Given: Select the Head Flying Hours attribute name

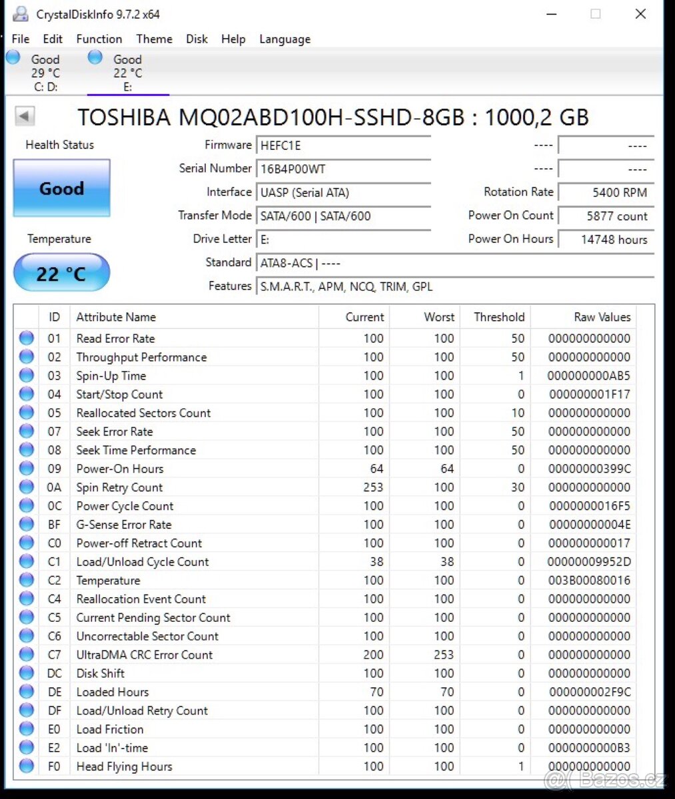Looking at the screenshot, I should 124,767.
